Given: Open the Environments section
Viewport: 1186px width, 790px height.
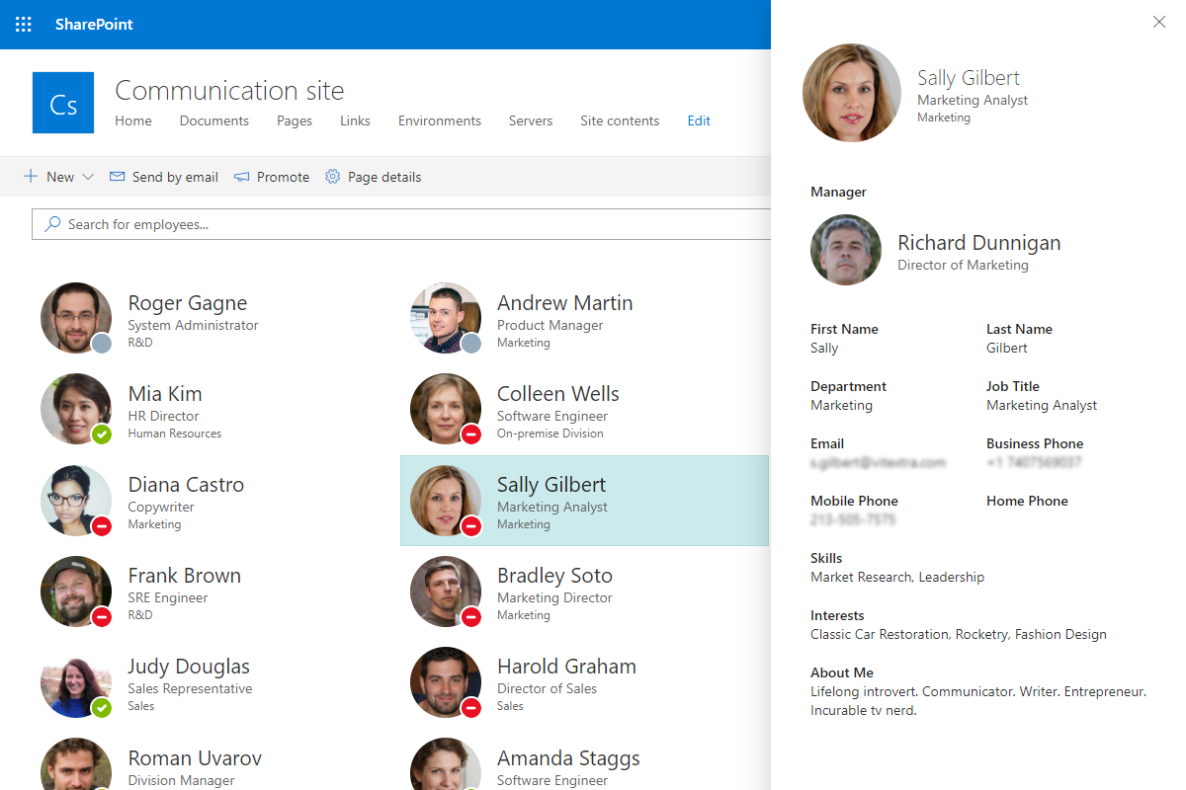Looking at the screenshot, I should pyautogui.click(x=439, y=120).
